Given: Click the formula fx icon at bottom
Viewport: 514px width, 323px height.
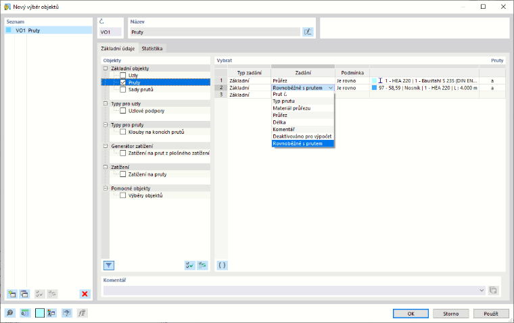Looking at the screenshot, I should tap(82, 313).
